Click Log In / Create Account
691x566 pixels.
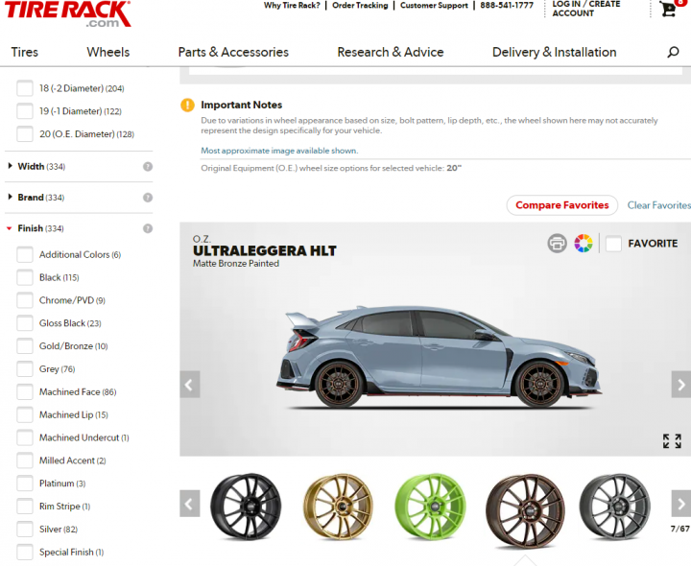coord(586,9)
